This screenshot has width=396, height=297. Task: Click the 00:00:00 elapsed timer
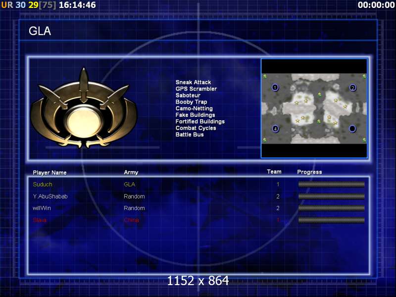(376, 5)
